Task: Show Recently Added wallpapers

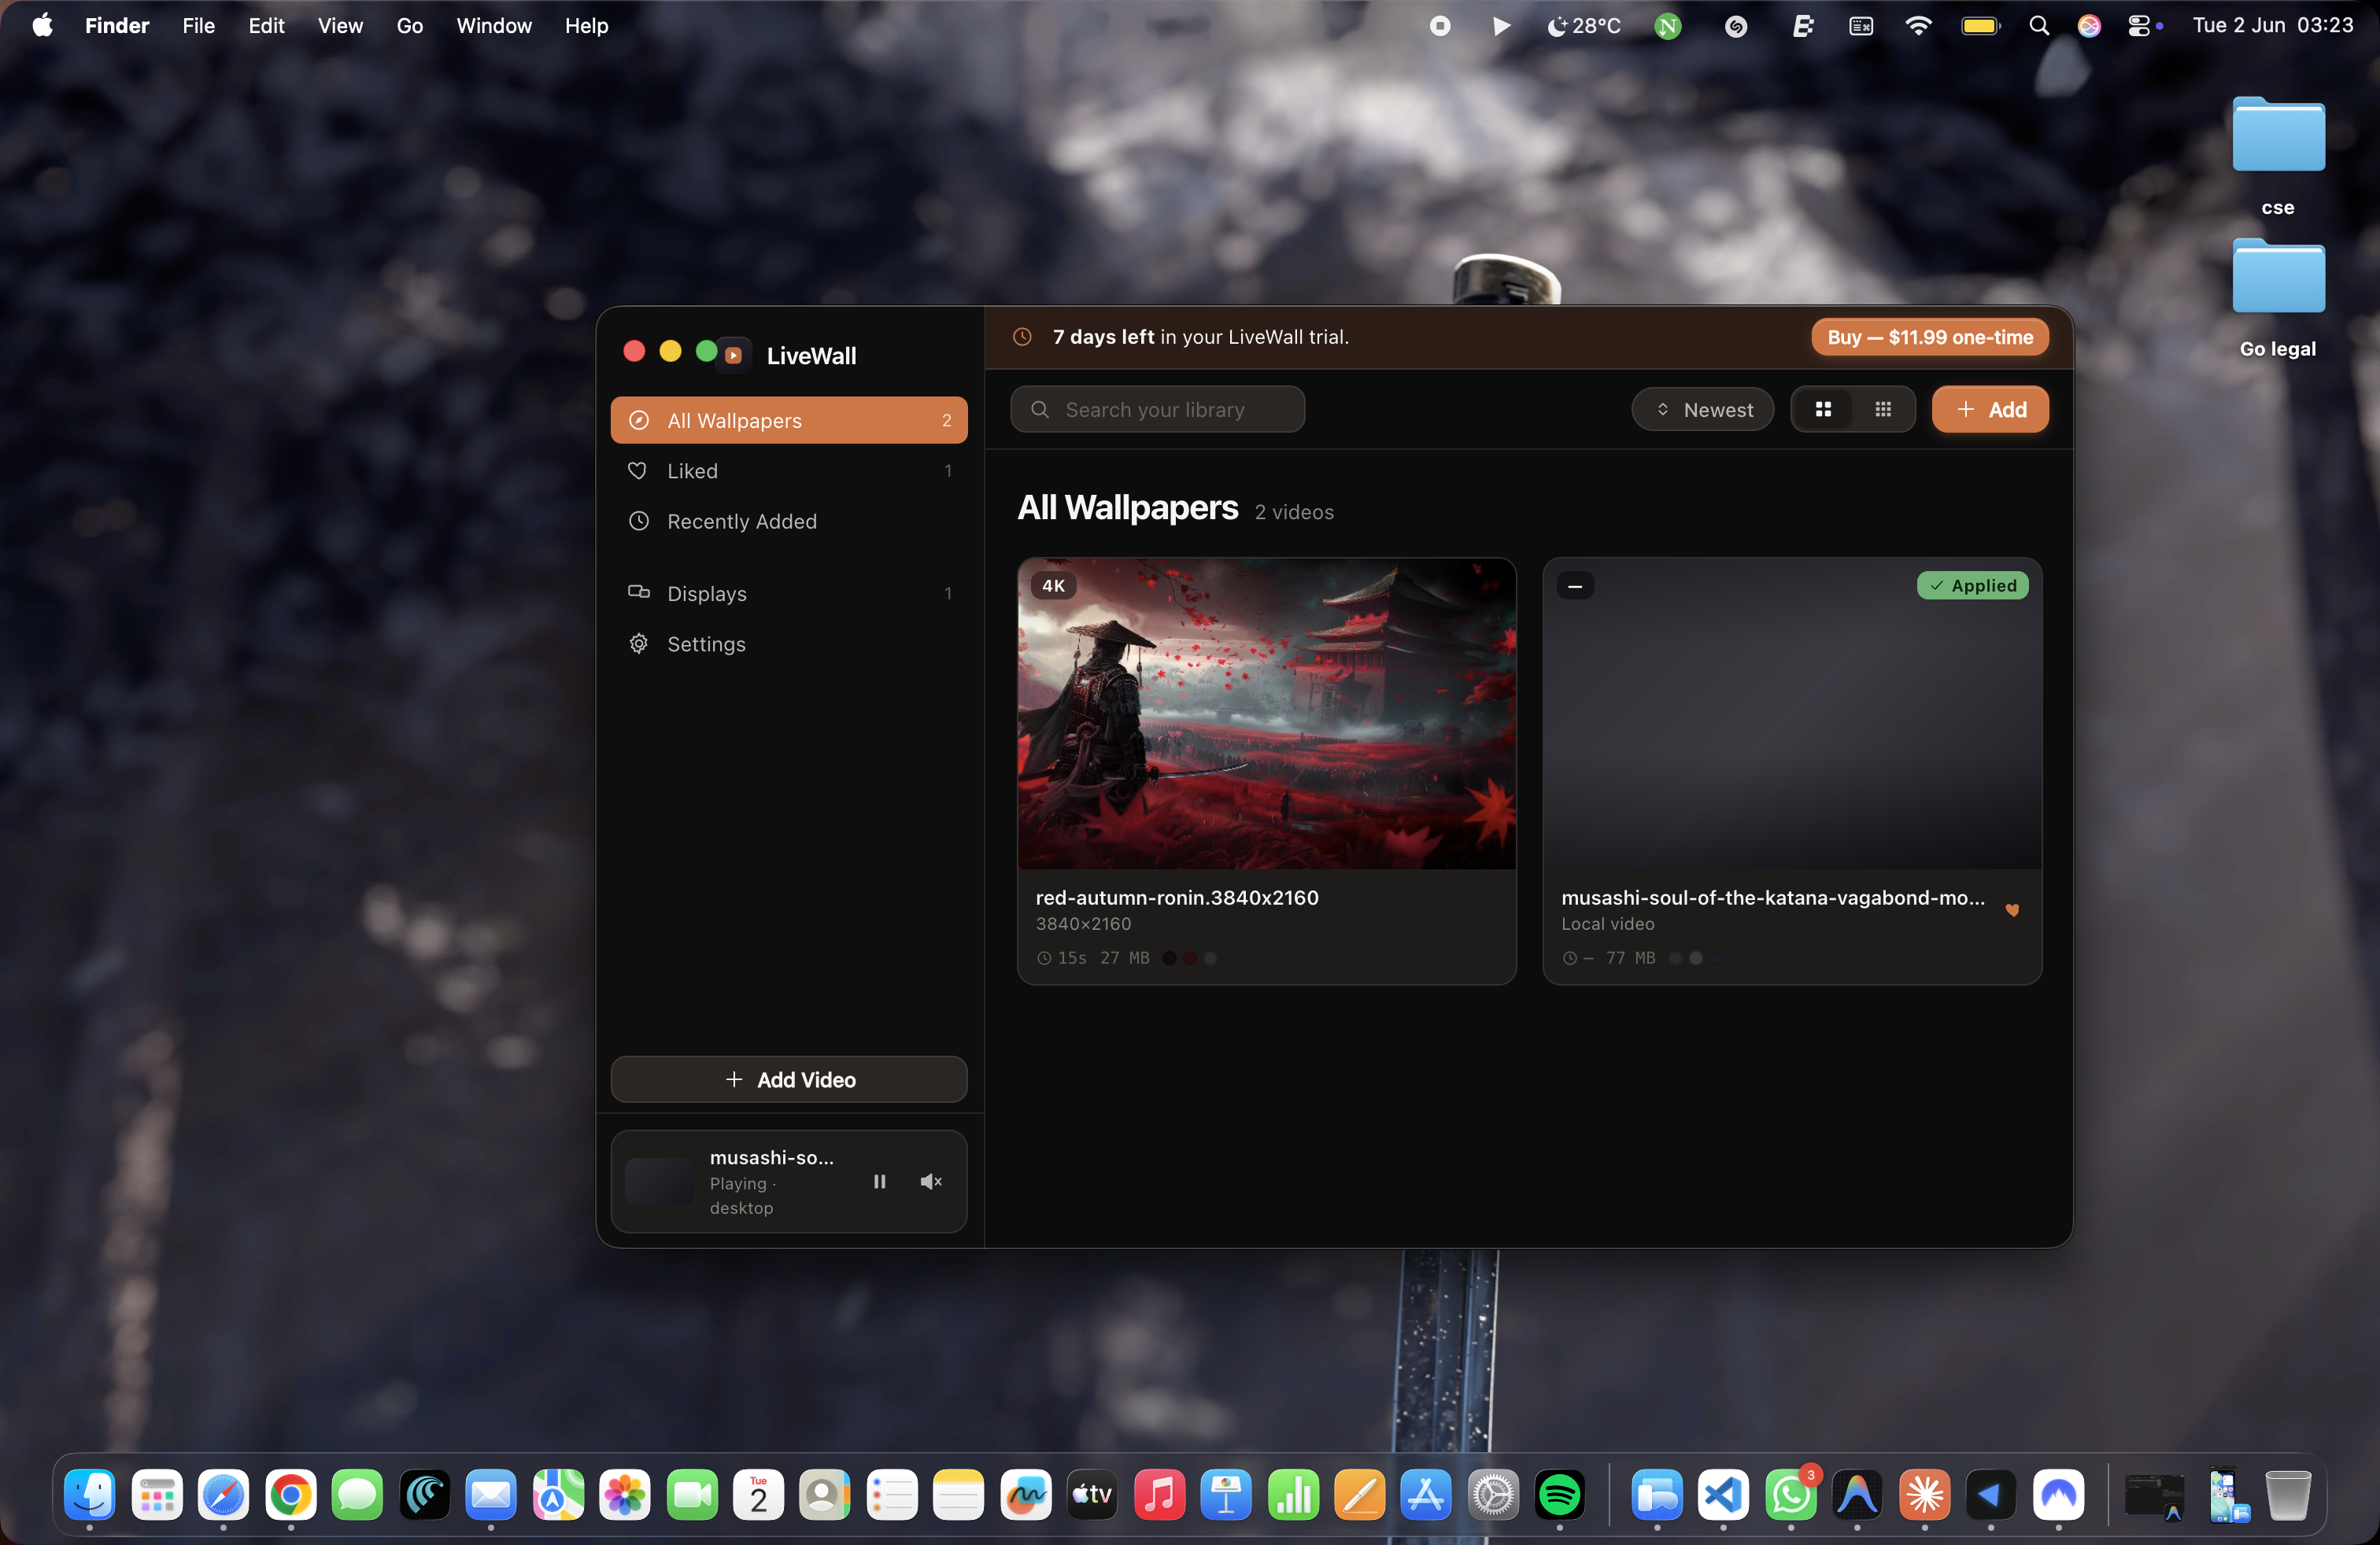Action: (788, 521)
